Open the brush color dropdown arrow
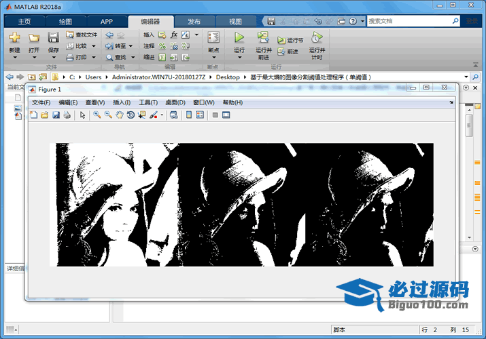486x339 pixels. (162, 115)
